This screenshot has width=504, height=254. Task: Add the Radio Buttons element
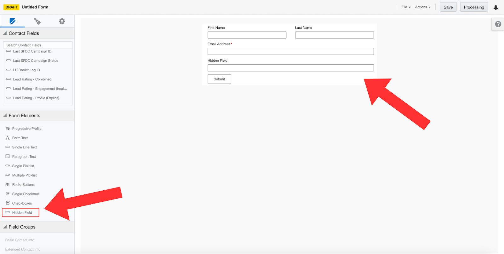23,185
